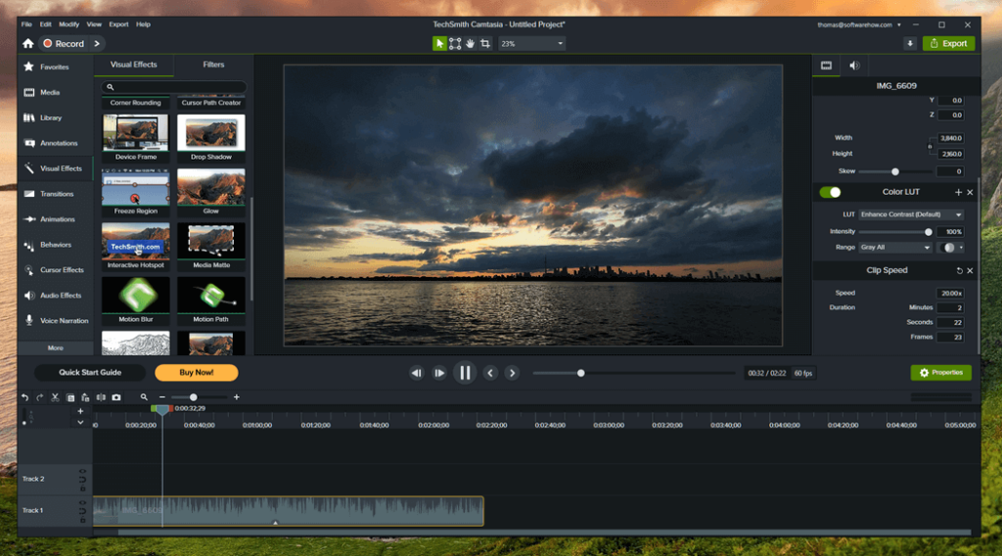Viewport: 1002px width, 556px height.
Task: Toggle Track 1 visibility eye
Action: pyautogui.click(x=82, y=503)
